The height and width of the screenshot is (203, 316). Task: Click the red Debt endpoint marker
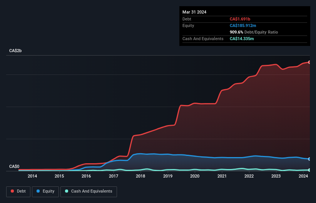tap(309, 62)
